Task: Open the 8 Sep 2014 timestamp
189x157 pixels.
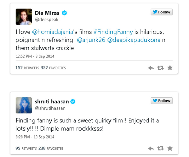Action: pyautogui.click(x=42, y=57)
